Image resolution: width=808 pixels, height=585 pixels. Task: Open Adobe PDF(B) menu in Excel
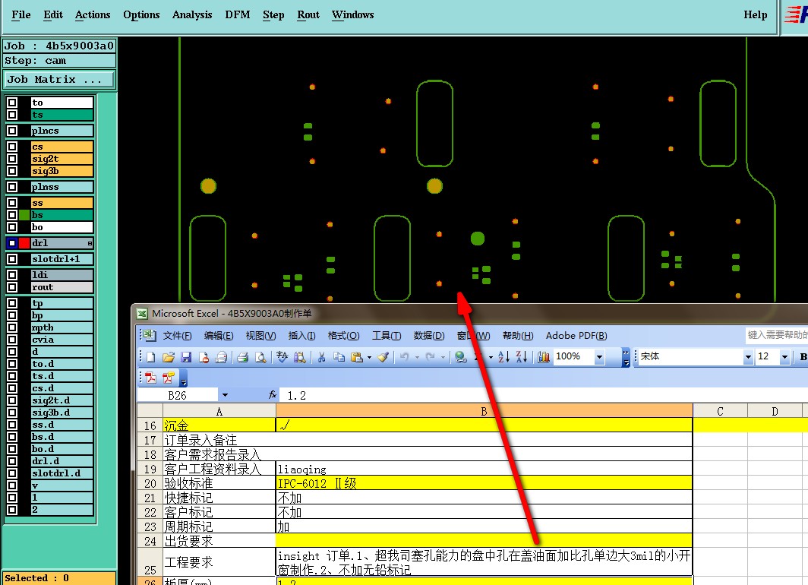(x=576, y=336)
